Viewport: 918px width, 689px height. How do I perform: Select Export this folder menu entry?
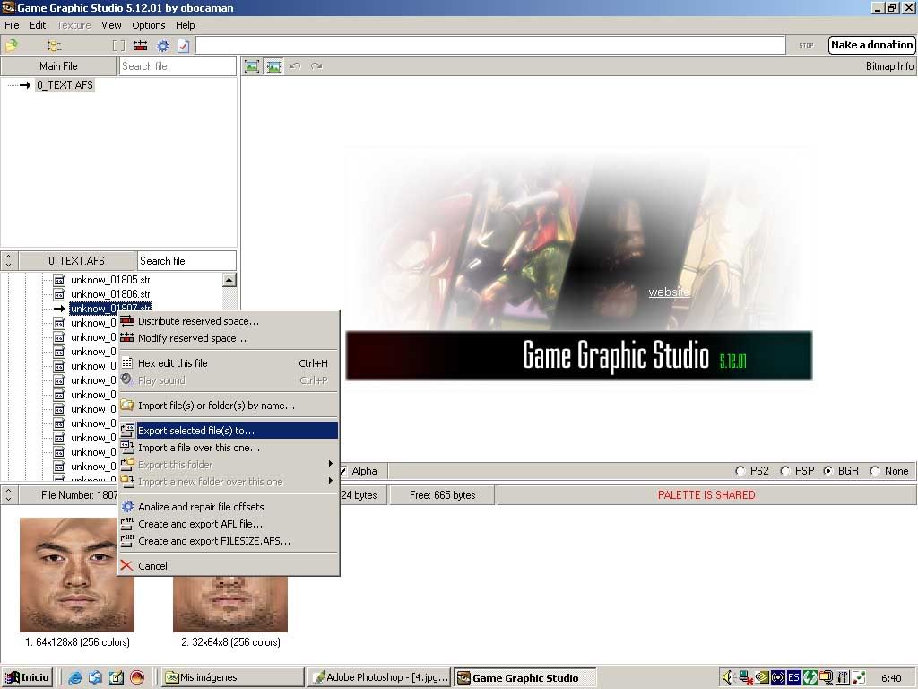pos(229,465)
